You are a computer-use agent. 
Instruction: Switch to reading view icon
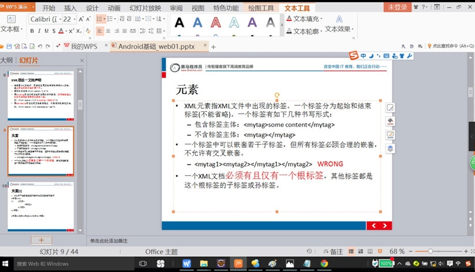point(370,251)
